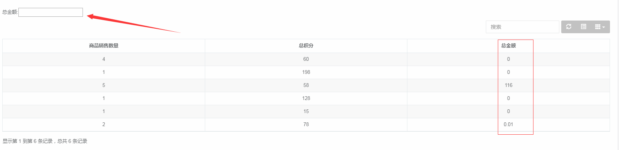
Task: Open the columns dropdown grid icon
Action: 600,27
